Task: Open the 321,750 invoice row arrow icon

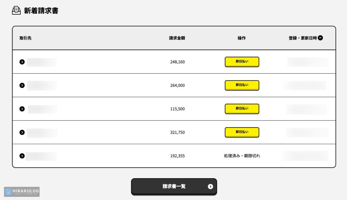Action: (x=22, y=132)
